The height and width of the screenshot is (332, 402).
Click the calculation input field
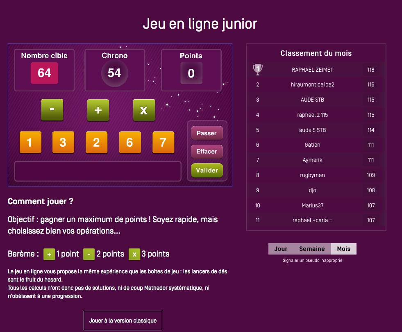click(x=98, y=171)
